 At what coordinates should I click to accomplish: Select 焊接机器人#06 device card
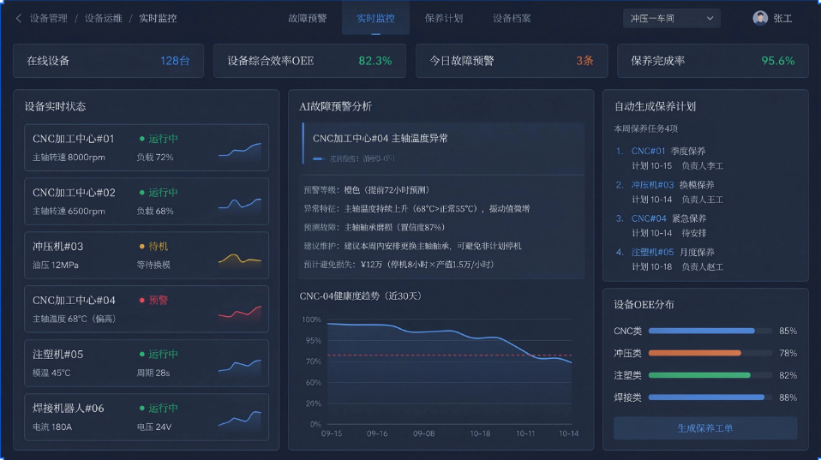tap(147, 417)
